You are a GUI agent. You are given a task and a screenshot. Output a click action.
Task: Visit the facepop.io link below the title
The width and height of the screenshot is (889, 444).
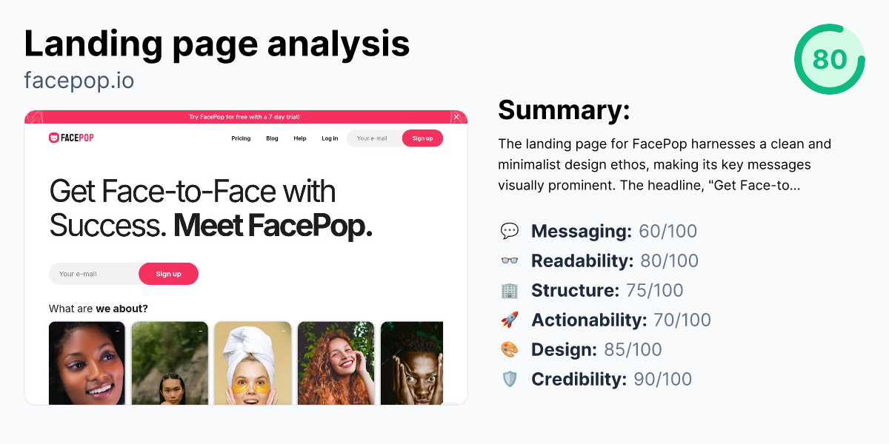(x=79, y=81)
